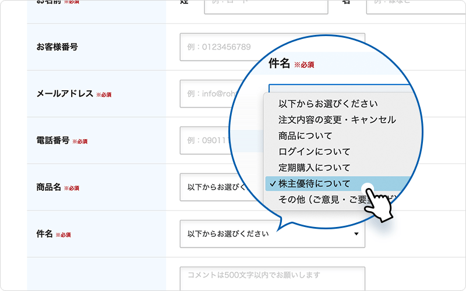Choose 定期購入について option
Screen dimensions: 466x291
pyautogui.click(x=315, y=168)
